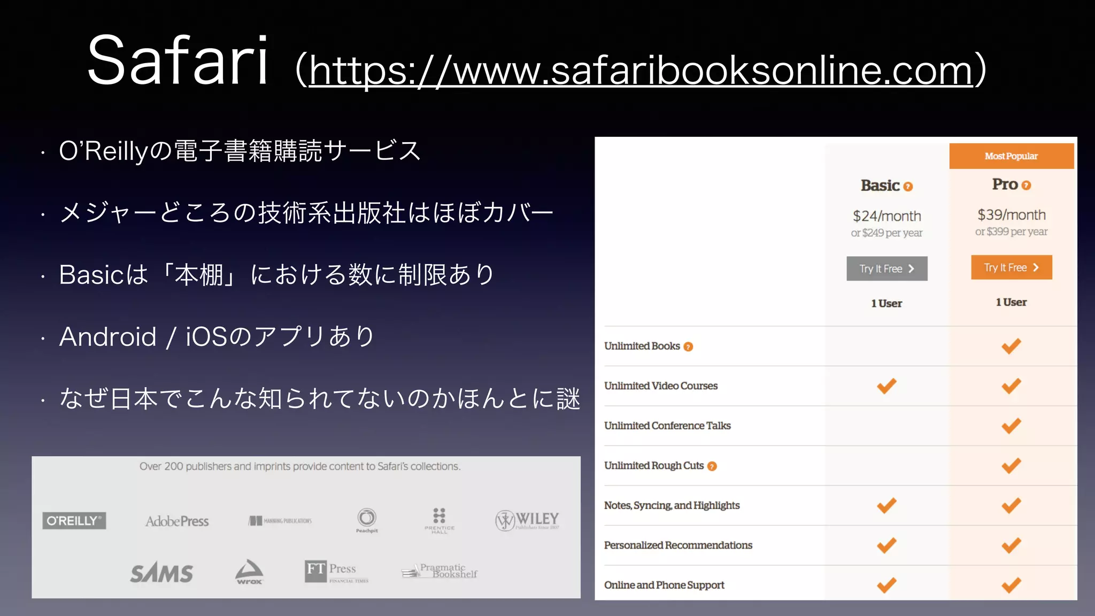Click the Pro checkmark for Online and Phone Support
1095x616 pixels.
pyautogui.click(x=1011, y=585)
